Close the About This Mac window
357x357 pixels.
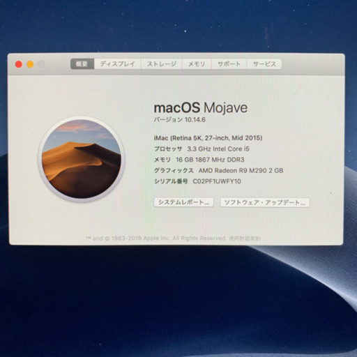pos(19,64)
